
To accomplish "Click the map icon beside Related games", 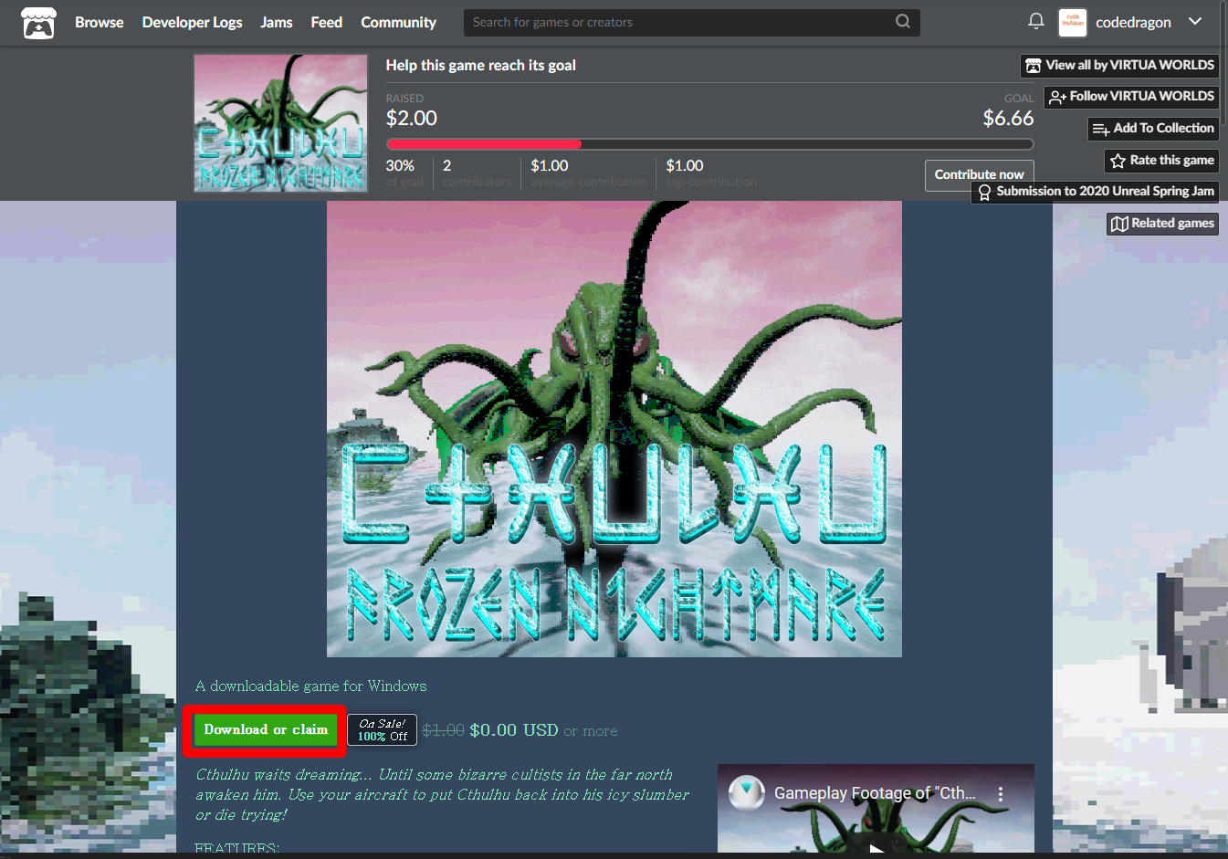I will [1119, 225].
